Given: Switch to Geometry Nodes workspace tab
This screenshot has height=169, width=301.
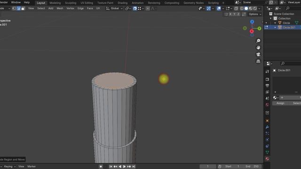Looking at the screenshot, I should coord(193,3).
